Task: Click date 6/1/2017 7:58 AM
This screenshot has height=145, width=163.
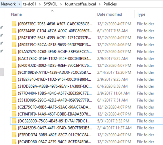Action: click(112, 31)
